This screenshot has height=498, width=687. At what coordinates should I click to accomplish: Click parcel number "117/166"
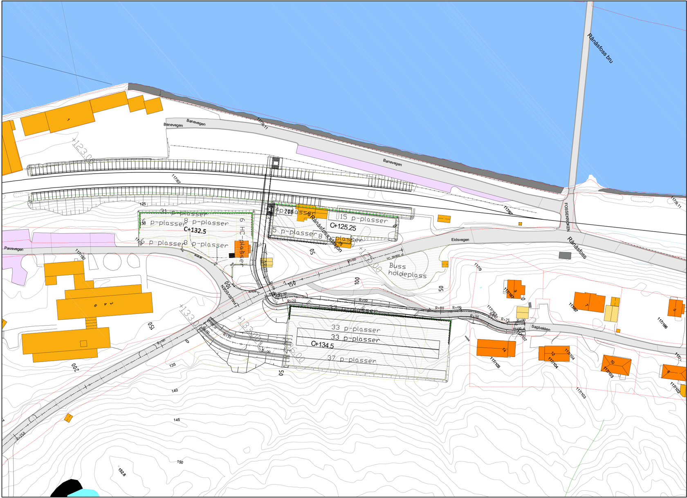[x=662, y=323]
